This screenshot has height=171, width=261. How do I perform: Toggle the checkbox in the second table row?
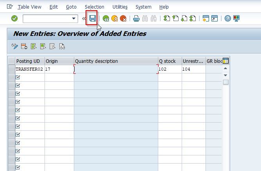coord(18,77)
